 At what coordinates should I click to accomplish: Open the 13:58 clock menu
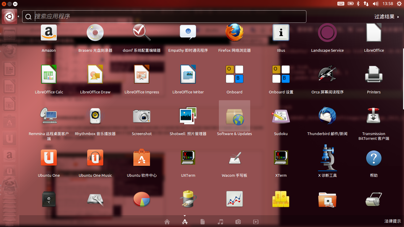pyautogui.click(x=388, y=4)
